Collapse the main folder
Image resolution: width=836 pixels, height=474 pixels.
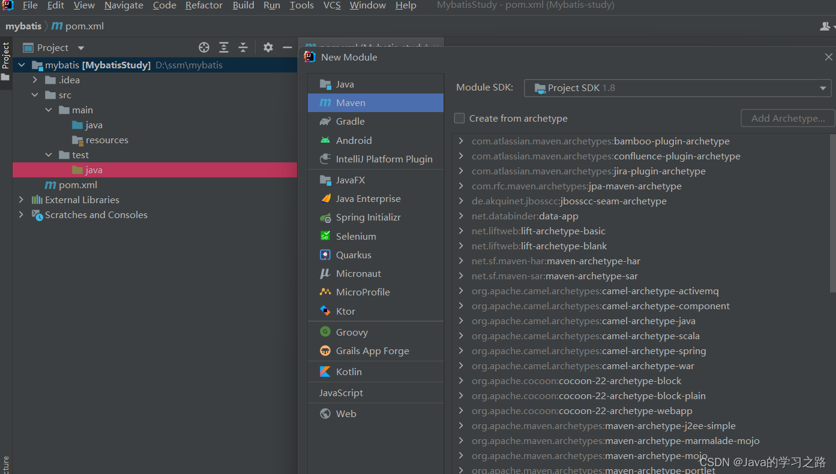[49, 110]
